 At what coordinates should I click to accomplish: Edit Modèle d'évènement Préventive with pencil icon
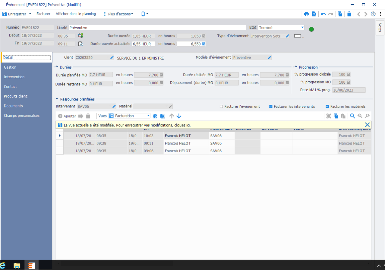[x=269, y=58]
